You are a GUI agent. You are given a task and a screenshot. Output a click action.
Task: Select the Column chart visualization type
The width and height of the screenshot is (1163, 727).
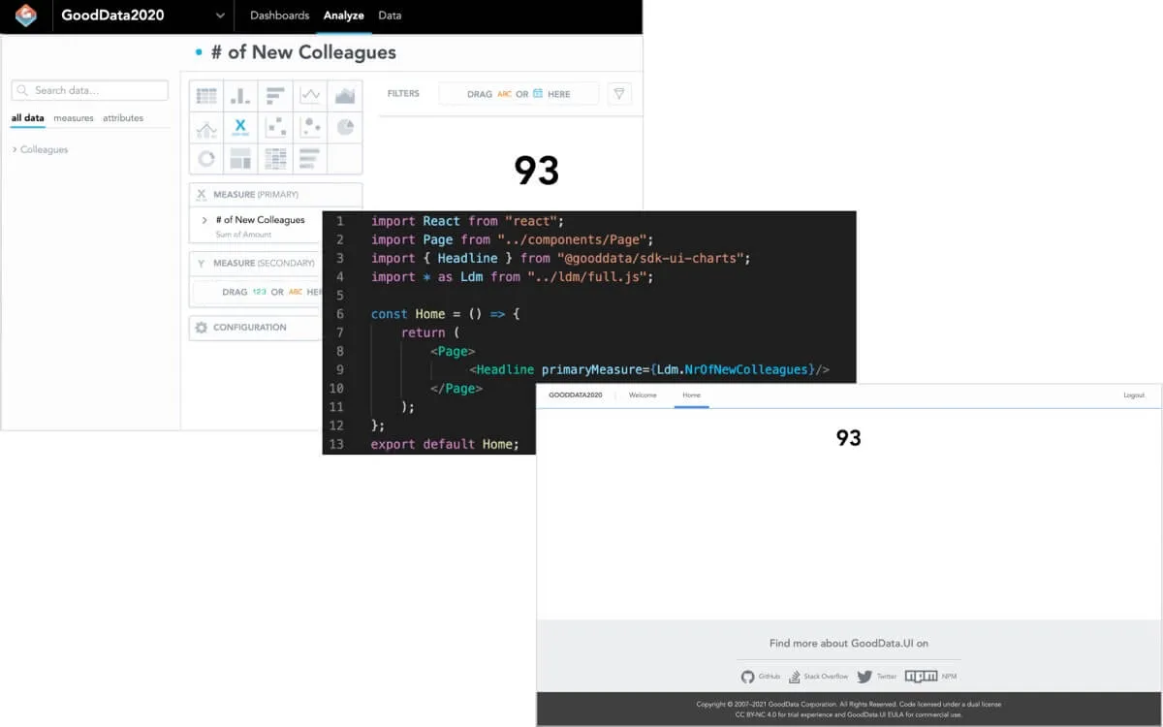[240, 95]
